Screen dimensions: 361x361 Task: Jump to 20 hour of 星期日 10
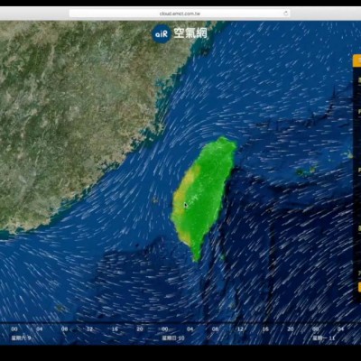coord(291,329)
